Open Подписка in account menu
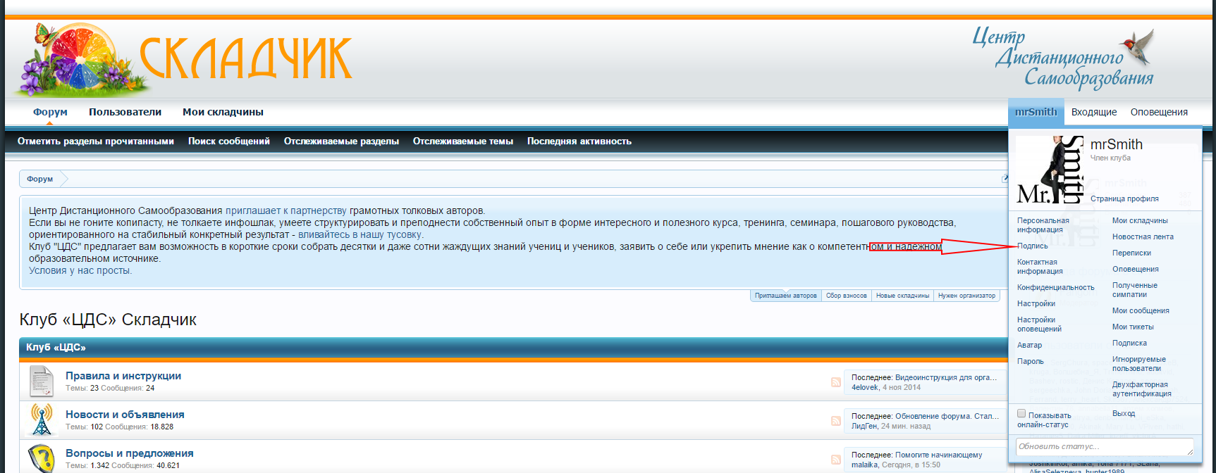Image resolution: width=1216 pixels, height=473 pixels. click(x=1129, y=343)
